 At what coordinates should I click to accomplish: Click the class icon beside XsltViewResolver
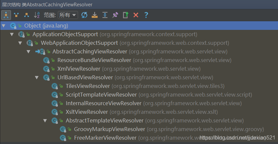pos(54,112)
